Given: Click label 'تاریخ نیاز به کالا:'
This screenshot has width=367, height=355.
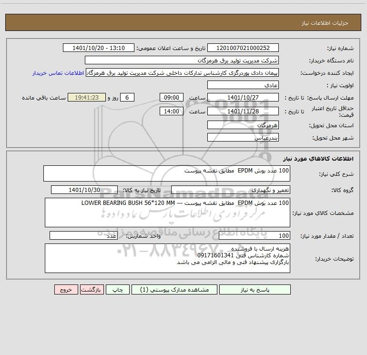Looking at the screenshot, I should point(142,190).
